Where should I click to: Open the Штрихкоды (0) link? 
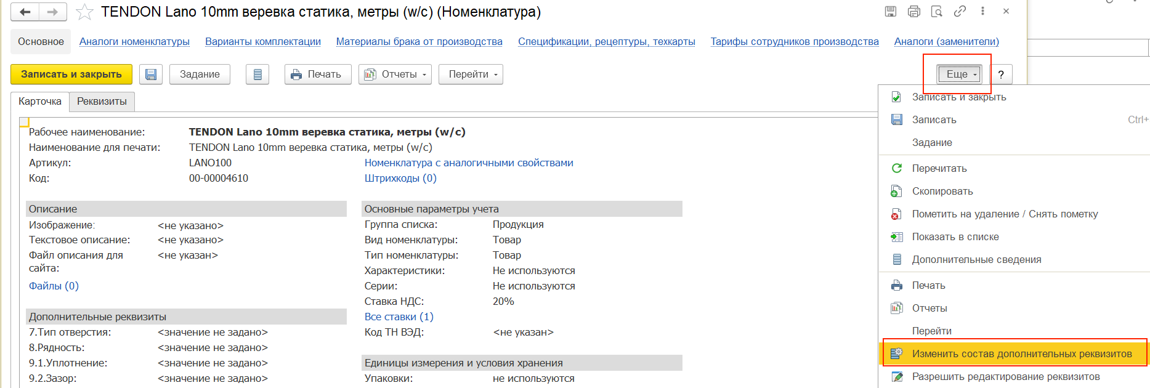[x=400, y=179]
